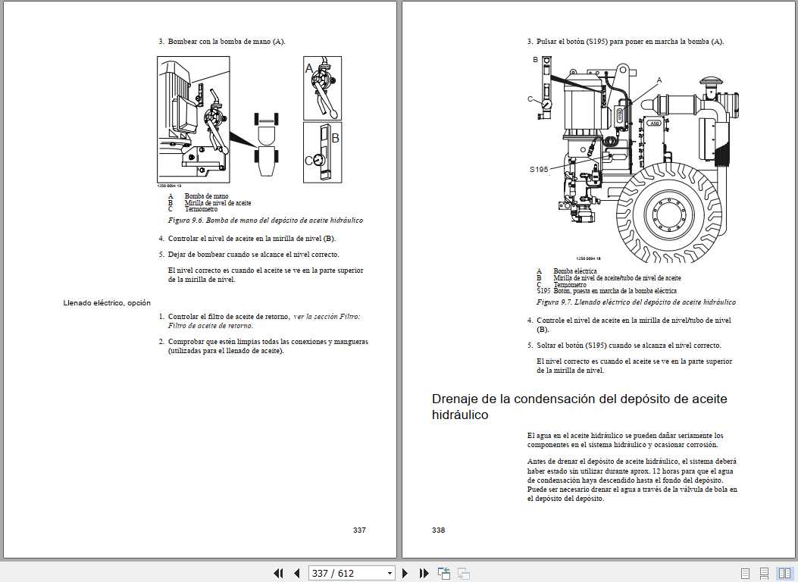Screen dimensions: 798x582
Task: Click inside the 337 / 612 page field
Action: point(341,573)
